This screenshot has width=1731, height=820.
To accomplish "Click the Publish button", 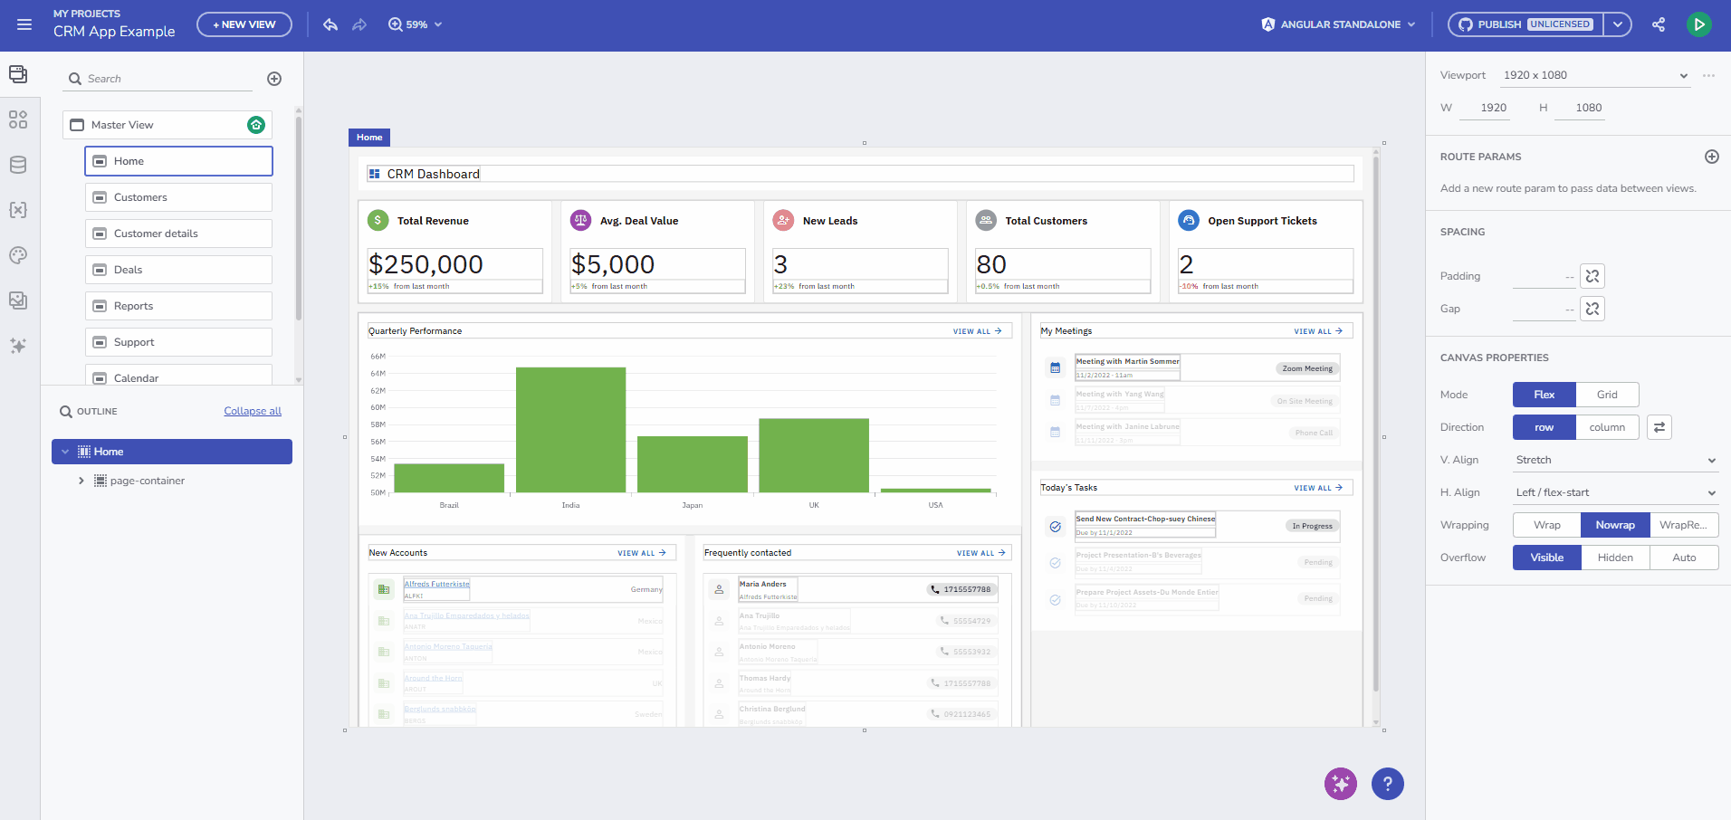I will (x=1521, y=24).
